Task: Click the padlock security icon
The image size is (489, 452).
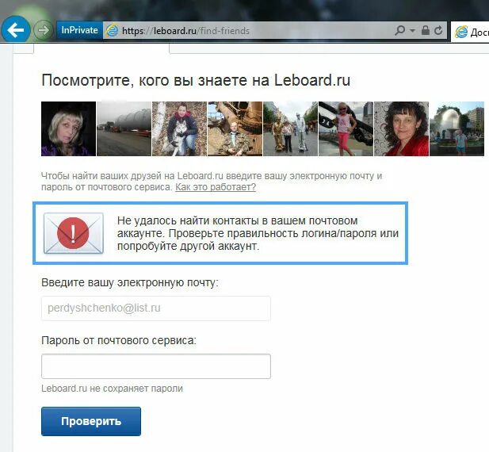Action: click(426, 30)
